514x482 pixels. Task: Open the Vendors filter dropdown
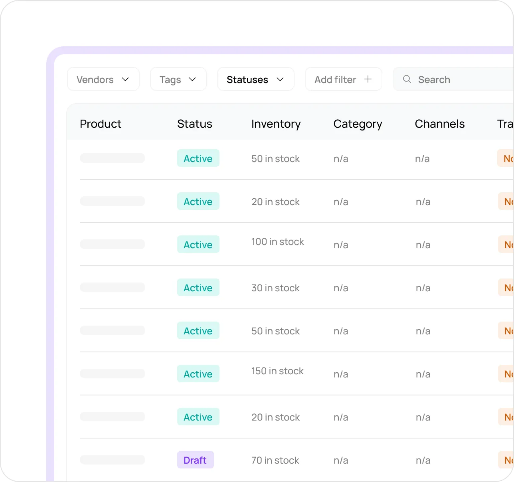point(103,79)
